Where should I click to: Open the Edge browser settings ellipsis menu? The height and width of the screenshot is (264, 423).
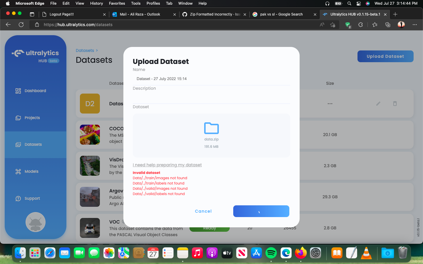[414, 25]
